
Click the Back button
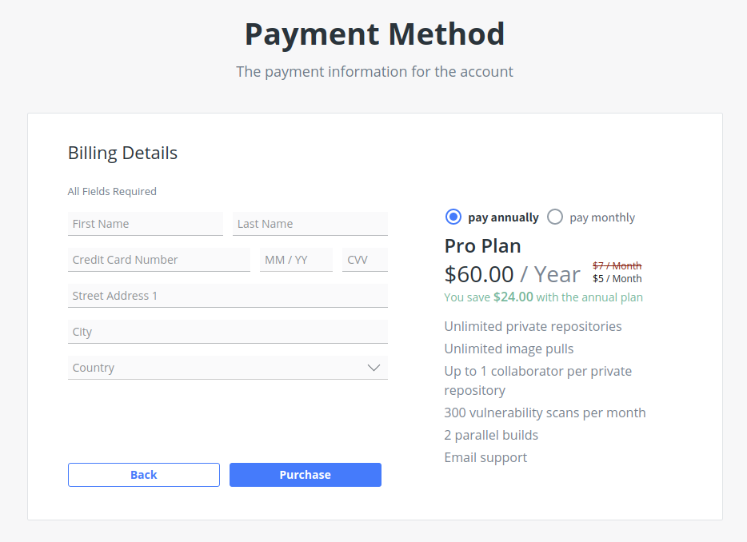click(143, 474)
